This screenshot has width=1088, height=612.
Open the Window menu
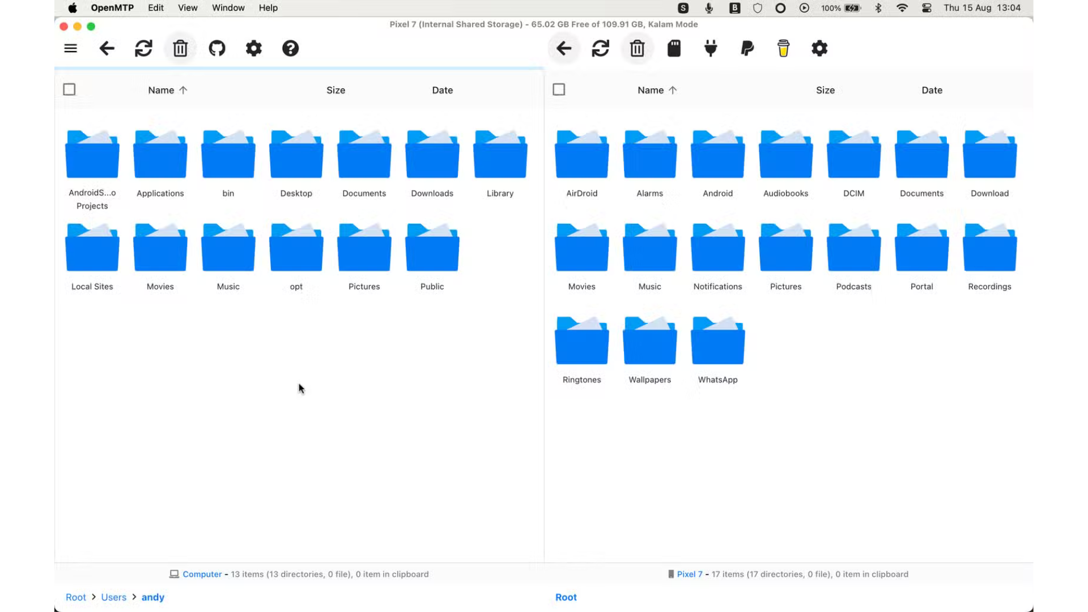click(x=228, y=8)
